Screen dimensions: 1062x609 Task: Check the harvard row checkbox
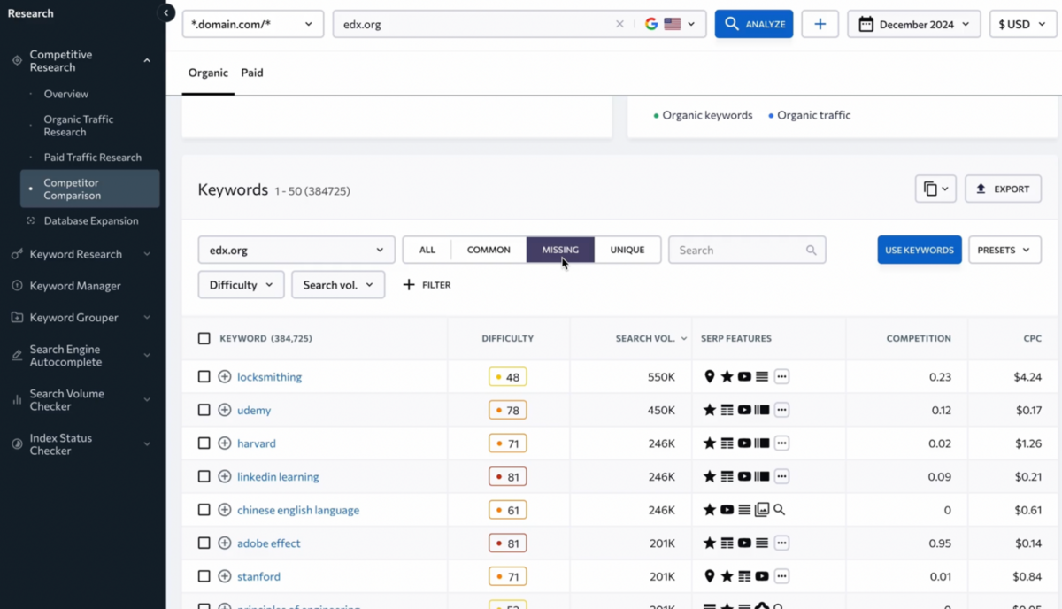click(x=204, y=443)
